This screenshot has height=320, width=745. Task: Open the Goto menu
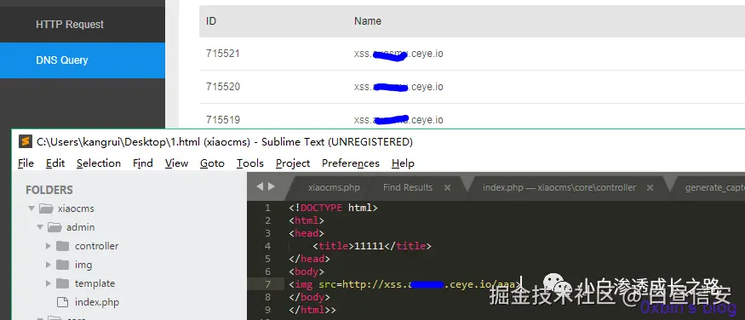pos(212,163)
